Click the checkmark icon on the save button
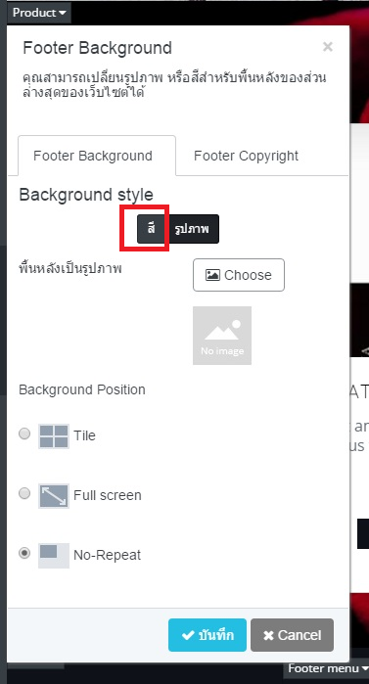This screenshot has width=369, height=684. pos(188,635)
